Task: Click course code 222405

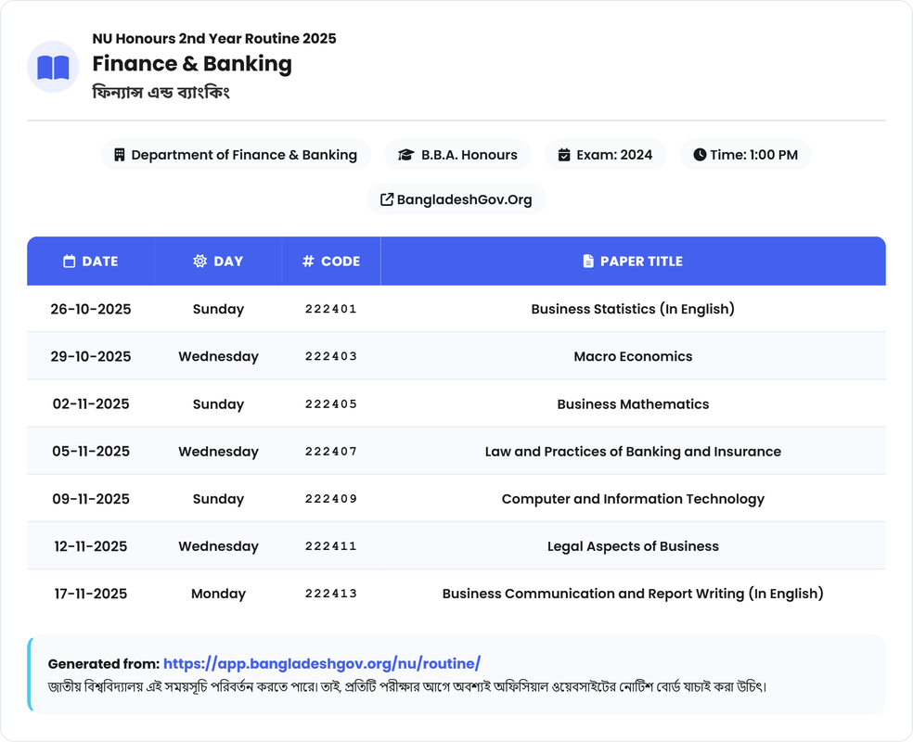Action: [331, 404]
